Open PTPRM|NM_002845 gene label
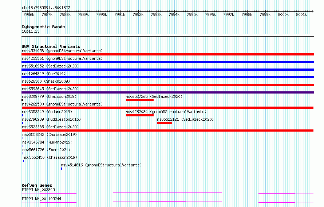This screenshot has height=207, width=324. tap(38, 190)
